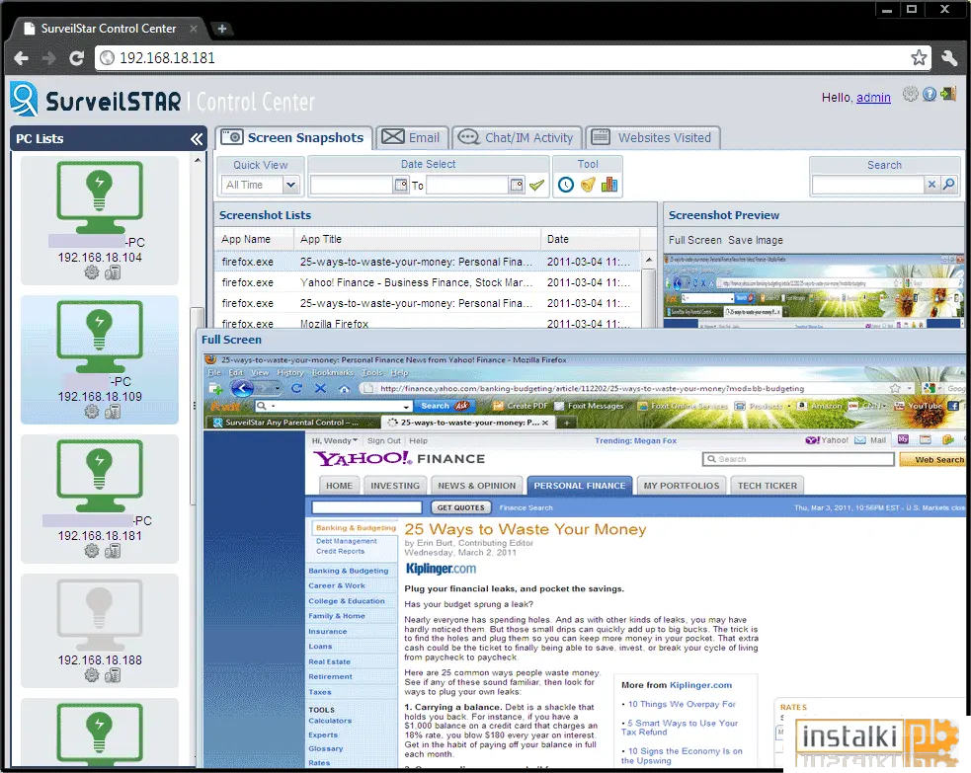Click the magnifier search icon
Viewport: 971px width, 773px height.
tap(948, 185)
